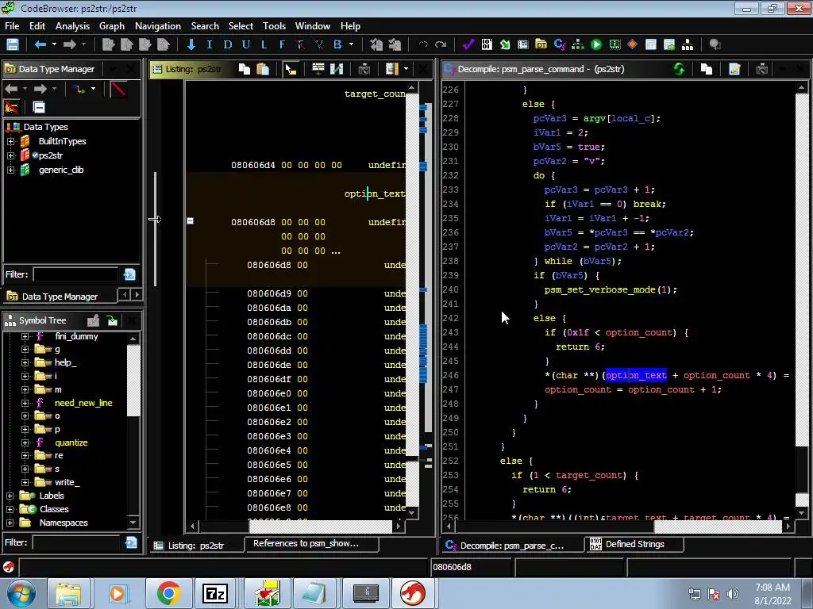Open the Bytes viewer icon (0101) in main toolbar
The image size is (813, 609).
(487, 44)
